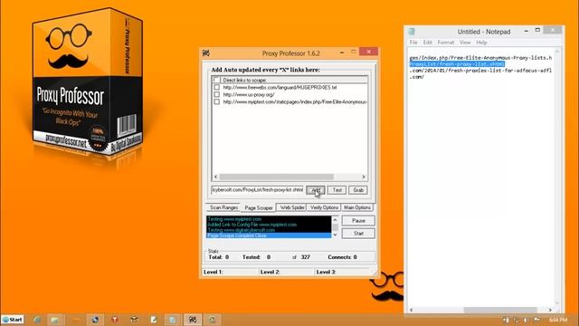Image resolution: width=579 pixels, height=326 pixels.
Task: Select the 'Added Link to Config File' log entry
Action: click(x=269, y=225)
